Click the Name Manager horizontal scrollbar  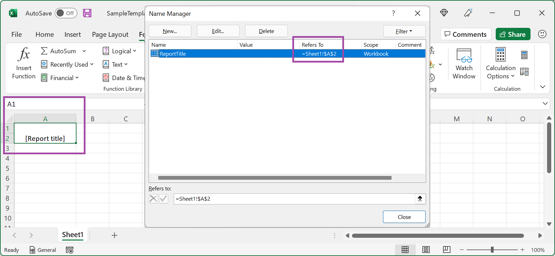click(x=275, y=178)
